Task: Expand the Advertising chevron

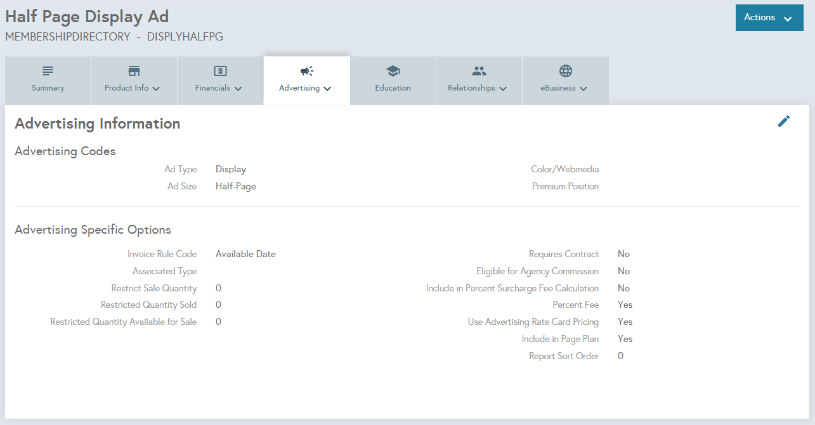Action: coord(327,89)
